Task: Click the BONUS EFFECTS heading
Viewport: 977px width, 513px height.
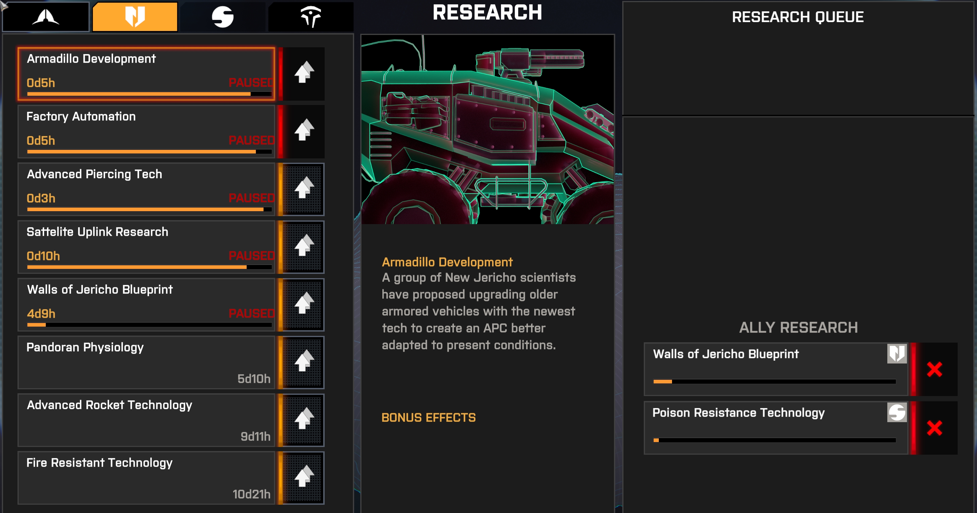Action: [428, 418]
